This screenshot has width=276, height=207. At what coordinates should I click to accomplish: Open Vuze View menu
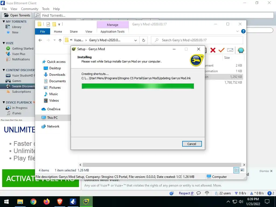(14, 9)
